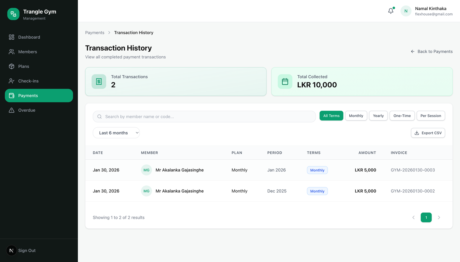This screenshot has width=460, height=262.
Task: Click the Export CSV button
Action: [428, 133]
